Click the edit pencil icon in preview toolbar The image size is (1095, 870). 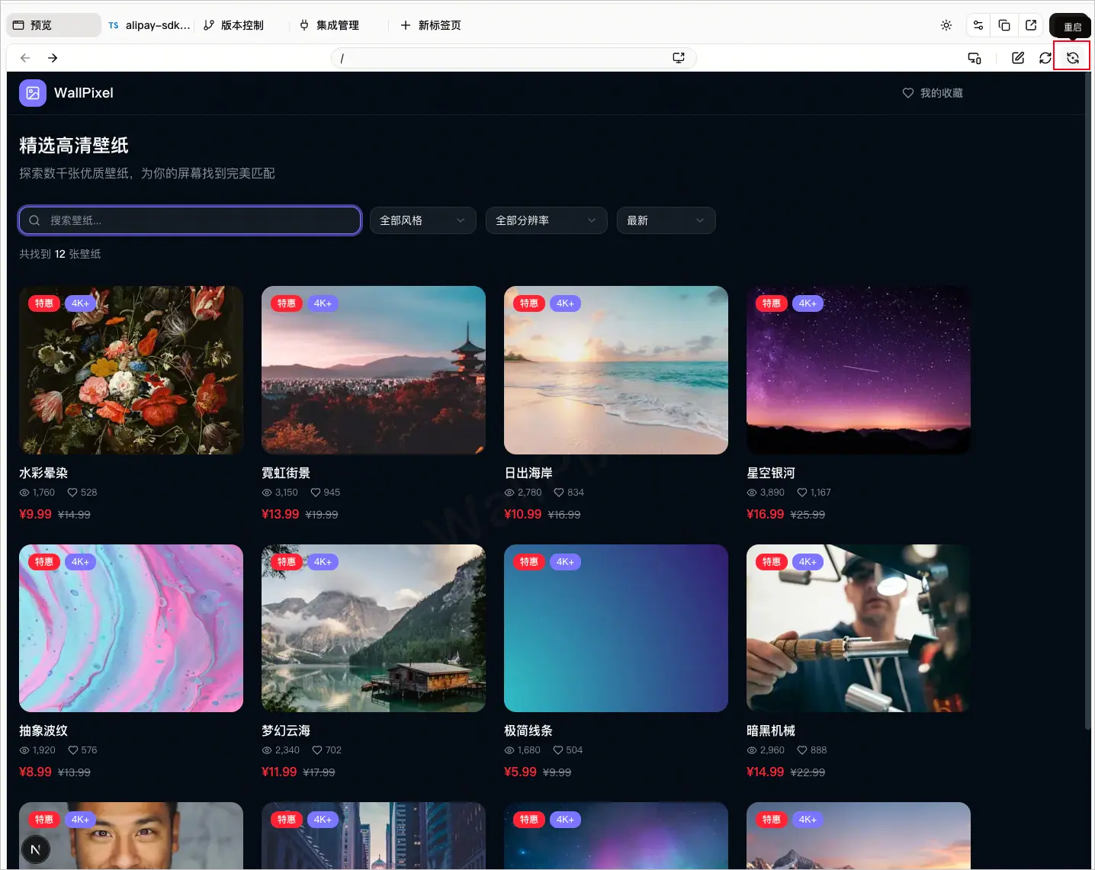tap(1018, 58)
